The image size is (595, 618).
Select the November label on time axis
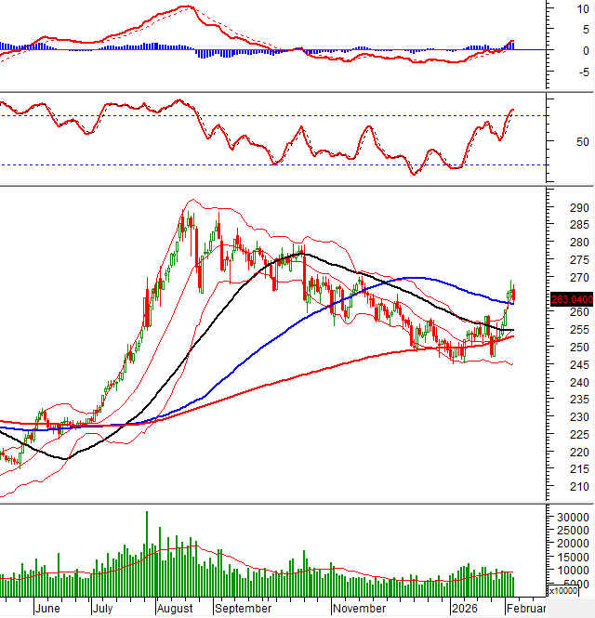pyautogui.click(x=359, y=609)
